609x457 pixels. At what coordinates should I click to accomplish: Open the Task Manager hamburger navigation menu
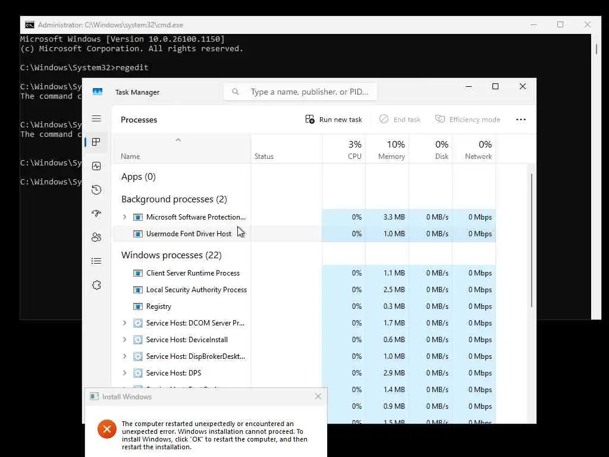tap(96, 118)
